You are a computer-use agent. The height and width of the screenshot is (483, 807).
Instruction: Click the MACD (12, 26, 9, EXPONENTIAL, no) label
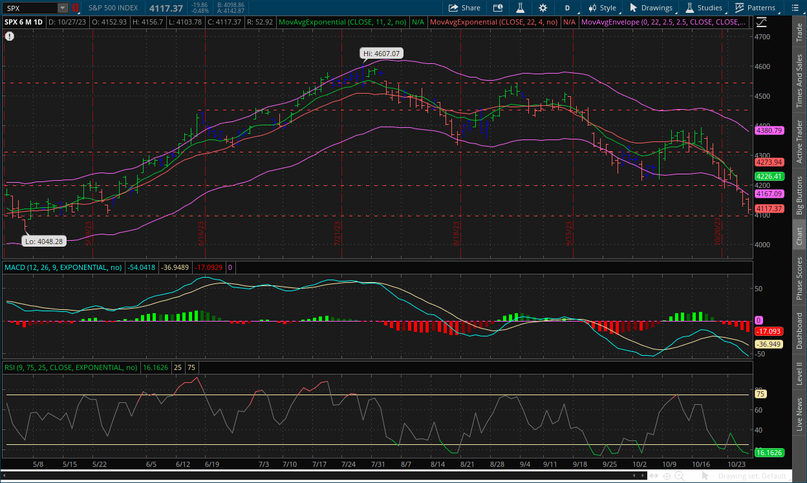64,267
